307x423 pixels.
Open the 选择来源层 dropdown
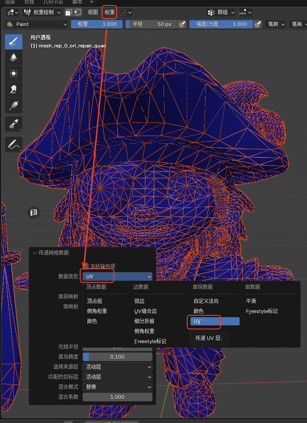(118, 367)
